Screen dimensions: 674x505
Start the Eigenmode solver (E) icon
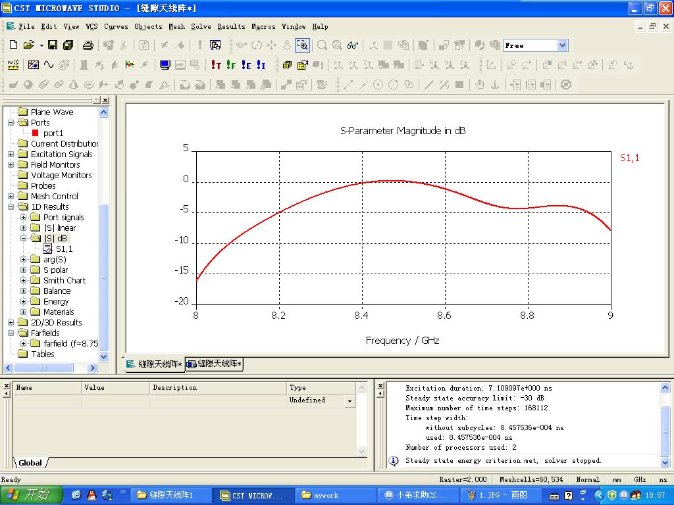click(x=246, y=65)
